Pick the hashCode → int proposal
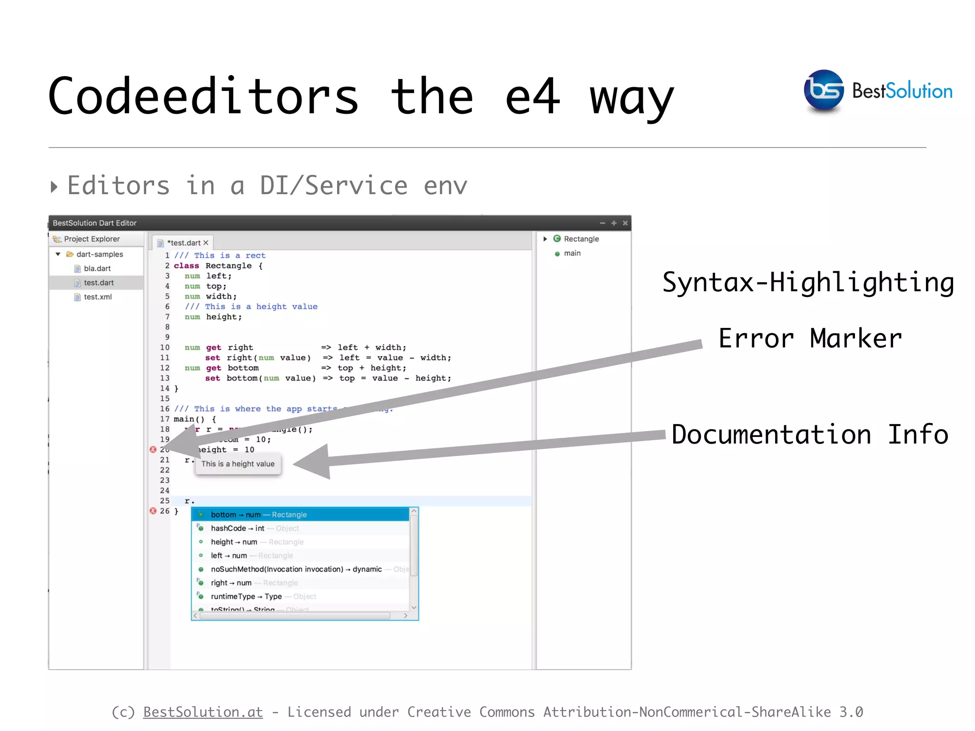 (x=237, y=528)
